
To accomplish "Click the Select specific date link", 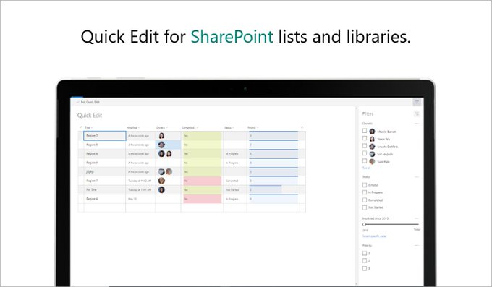I will pos(374,236).
